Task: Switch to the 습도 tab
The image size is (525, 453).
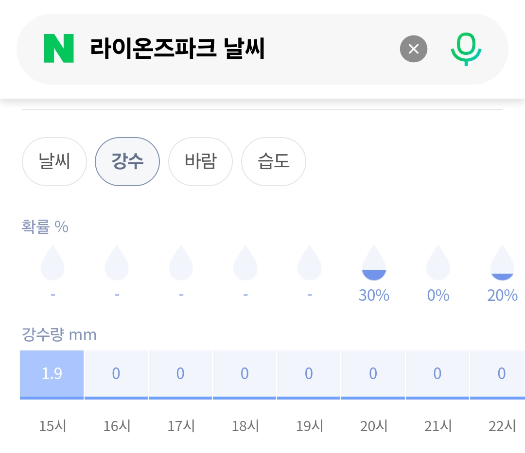Action: [x=274, y=161]
